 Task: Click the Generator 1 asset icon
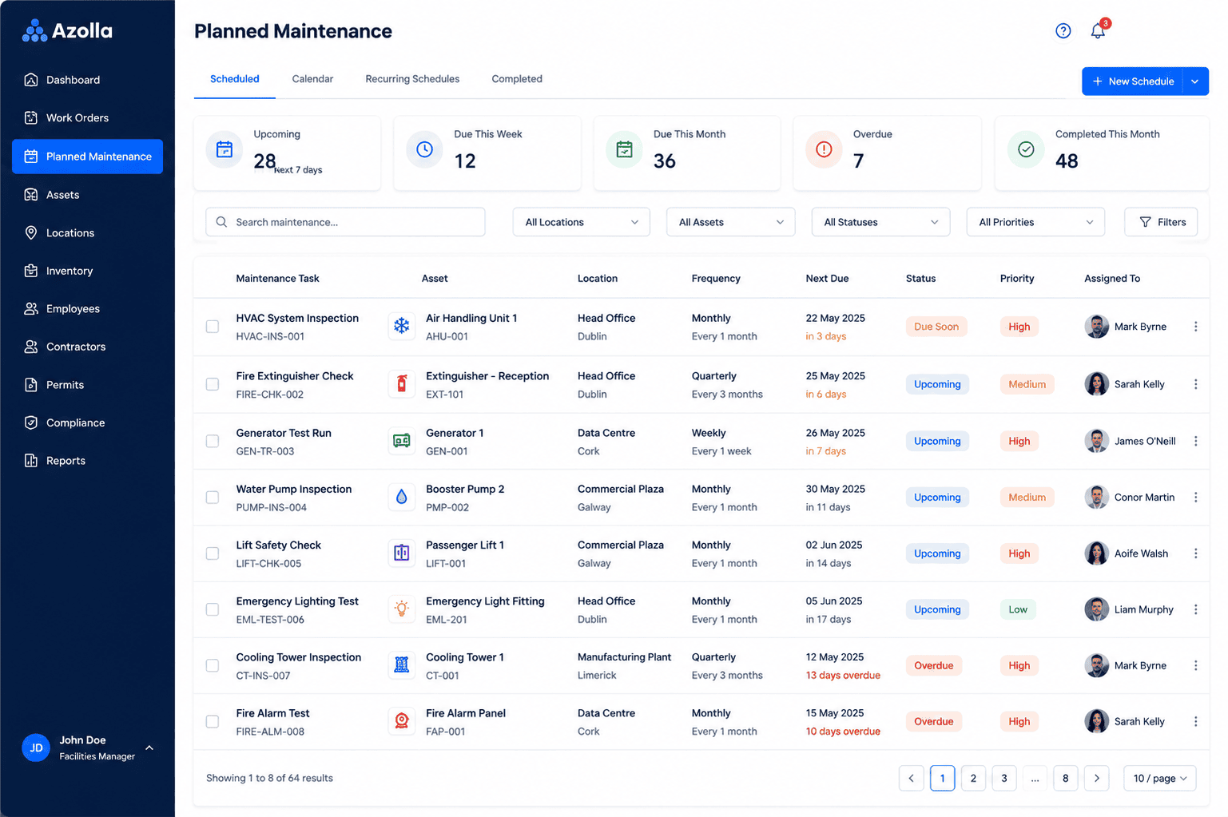pos(401,441)
